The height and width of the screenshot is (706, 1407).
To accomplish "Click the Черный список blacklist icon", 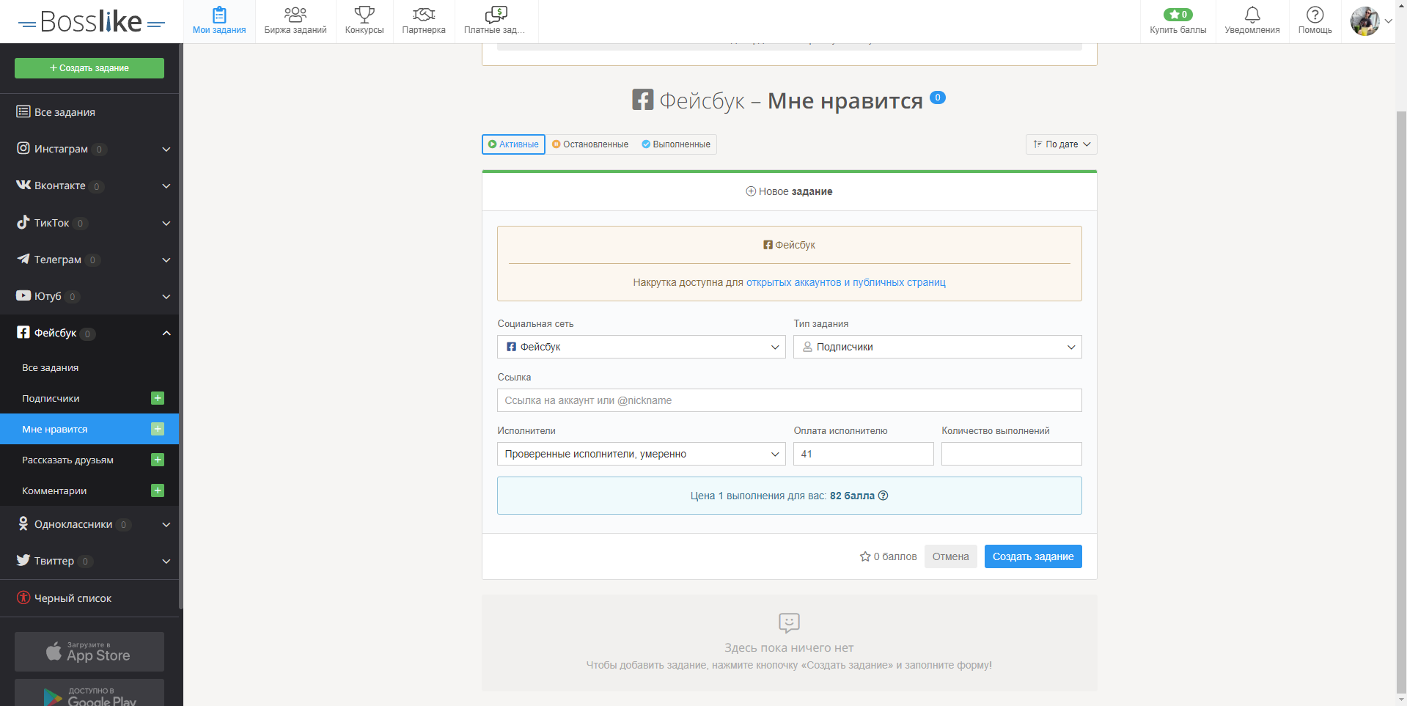I will pyautogui.click(x=23, y=597).
